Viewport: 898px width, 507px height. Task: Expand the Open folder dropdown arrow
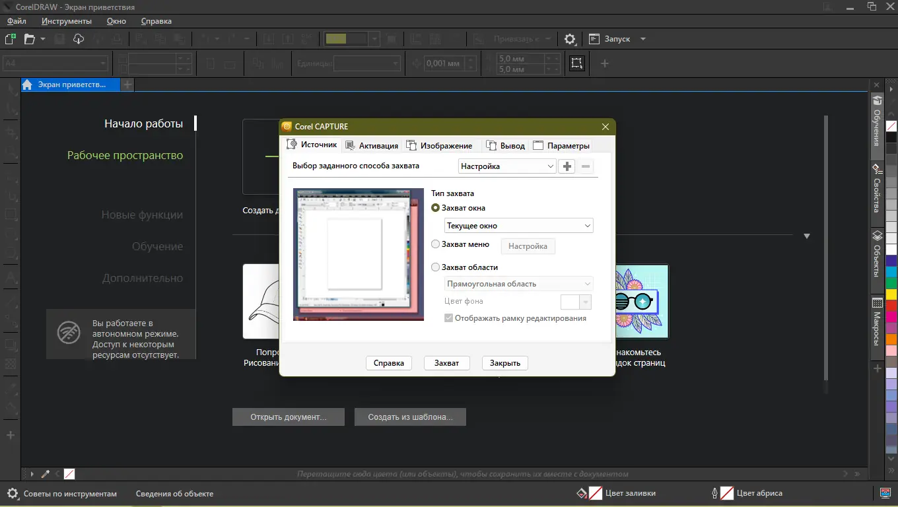43,39
